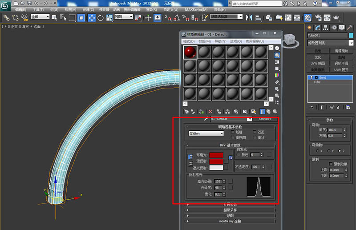This screenshot has height=230, width=356.
Task: Enable the 线框 (wireframe) checkbox
Action: 233,132
